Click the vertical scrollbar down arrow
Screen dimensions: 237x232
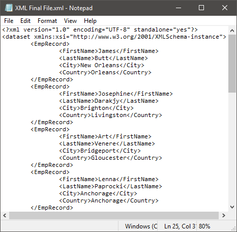tap(232, 207)
